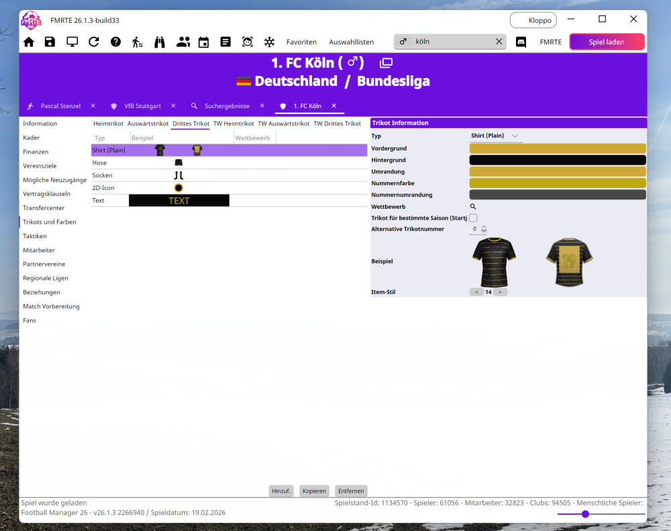Click the Spiel laden button
The height and width of the screenshot is (531, 671).
coord(607,42)
